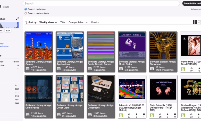Open Software Library: Amiga: Demo Packs title

pos(38,106)
